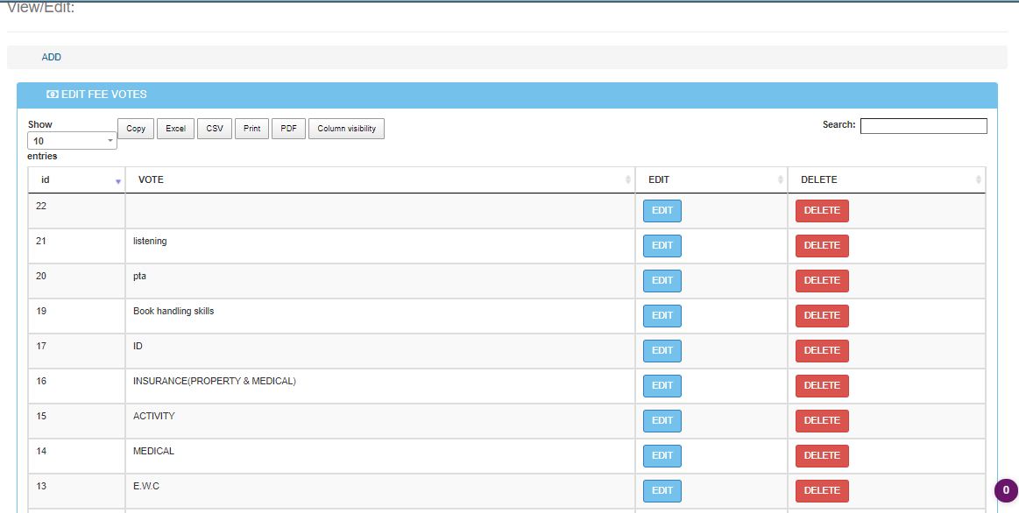Click the Print button
Viewport: 1019px width, 513px height.
(x=251, y=129)
